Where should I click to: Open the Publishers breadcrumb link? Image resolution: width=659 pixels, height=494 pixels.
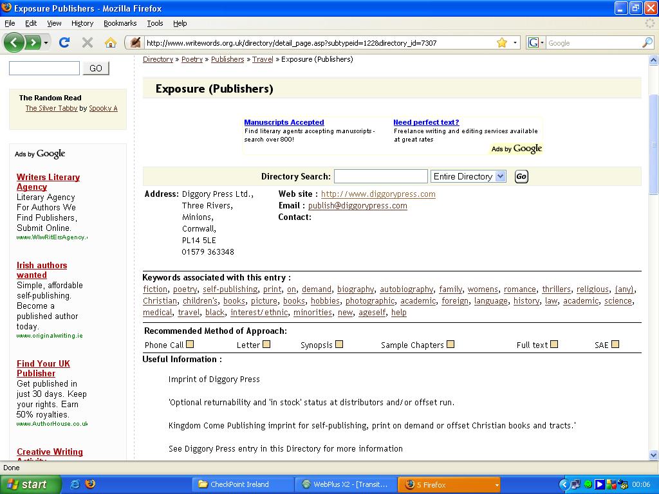227,59
